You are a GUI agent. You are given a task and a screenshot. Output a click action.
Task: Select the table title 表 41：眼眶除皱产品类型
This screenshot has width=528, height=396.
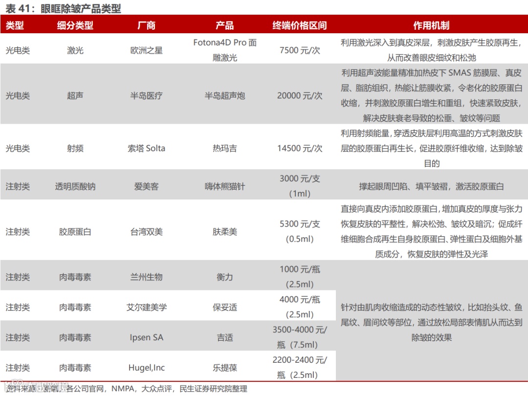(63, 8)
